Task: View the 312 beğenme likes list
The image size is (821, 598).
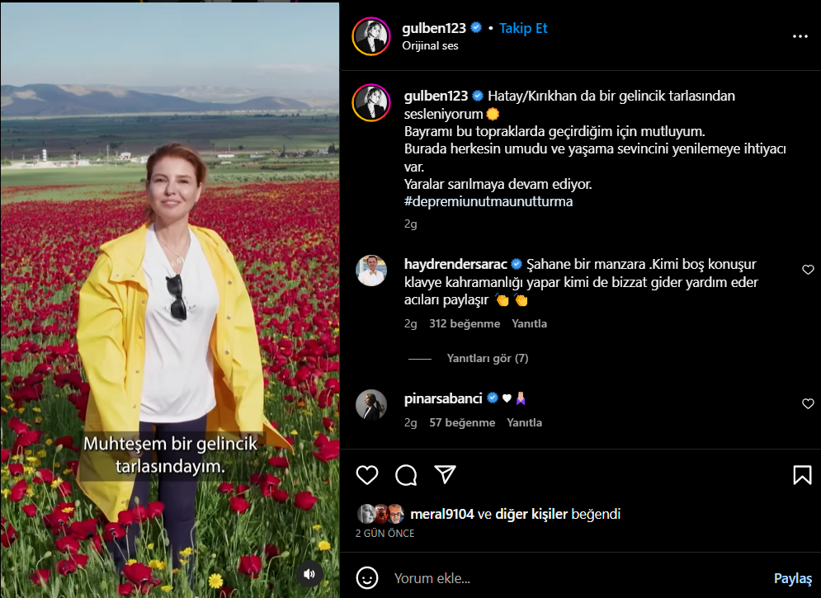Action: click(465, 324)
